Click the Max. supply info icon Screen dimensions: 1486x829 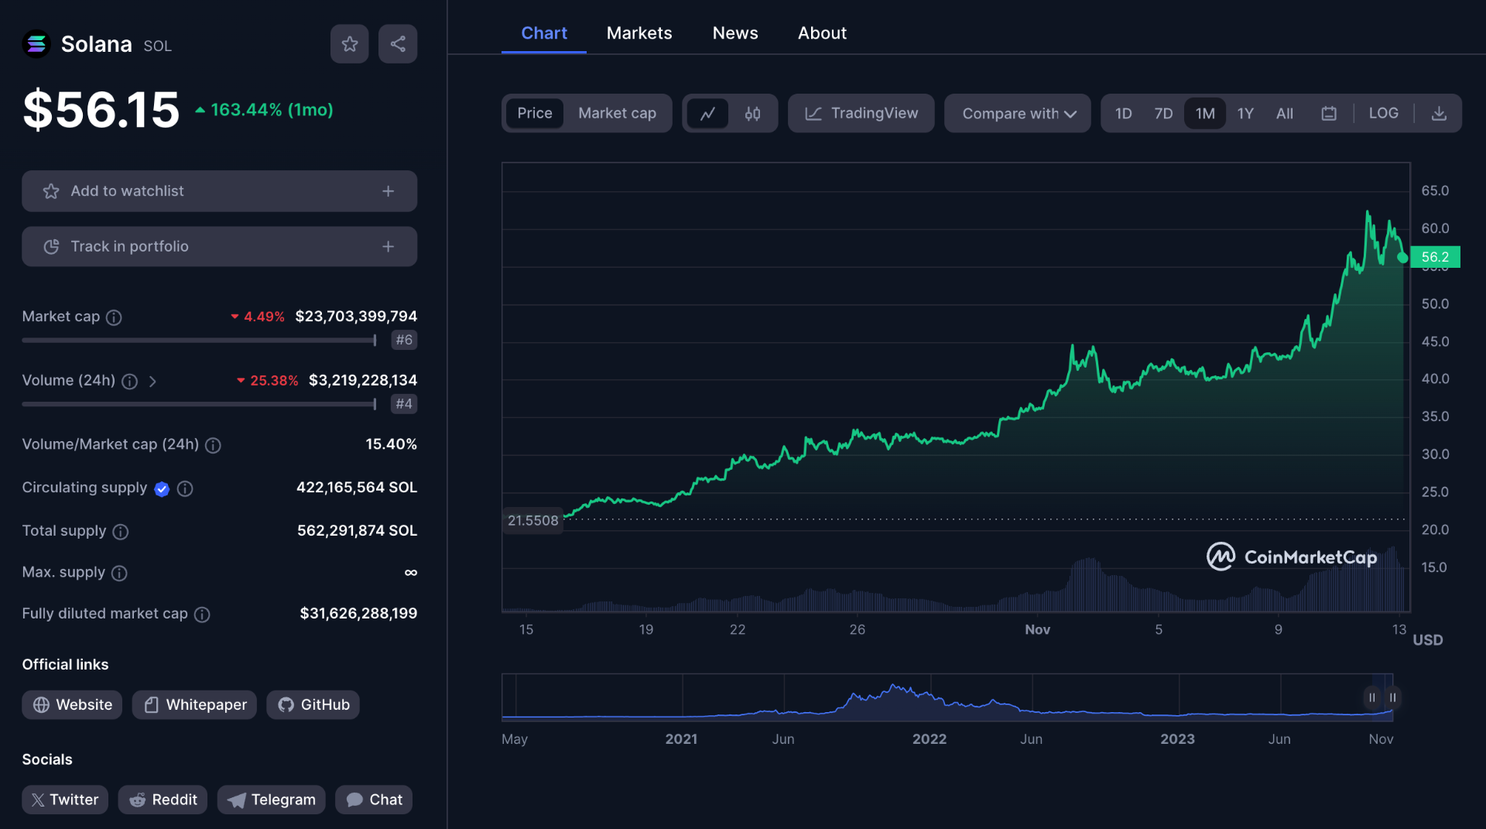pyautogui.click(x=119, y=573)
